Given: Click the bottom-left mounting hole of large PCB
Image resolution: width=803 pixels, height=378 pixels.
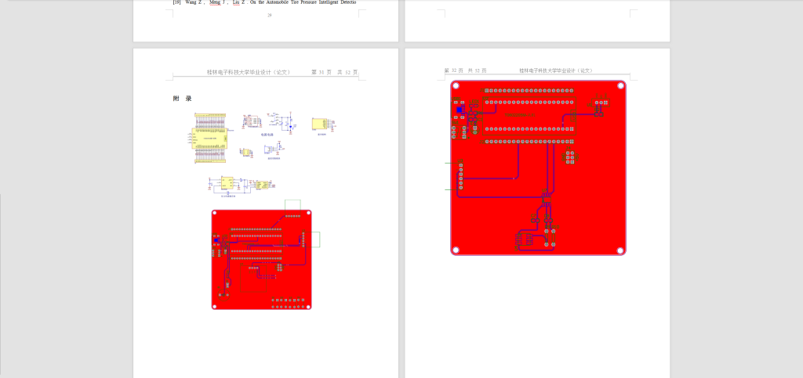Looking at the screenshot, I should [456, 250].
